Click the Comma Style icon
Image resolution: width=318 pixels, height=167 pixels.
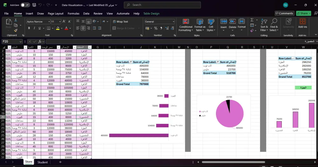pyautogui.click(x=161, y=28)
